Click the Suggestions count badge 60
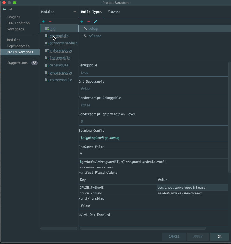The height and width of the screenshot is (244, 231). 35,63
